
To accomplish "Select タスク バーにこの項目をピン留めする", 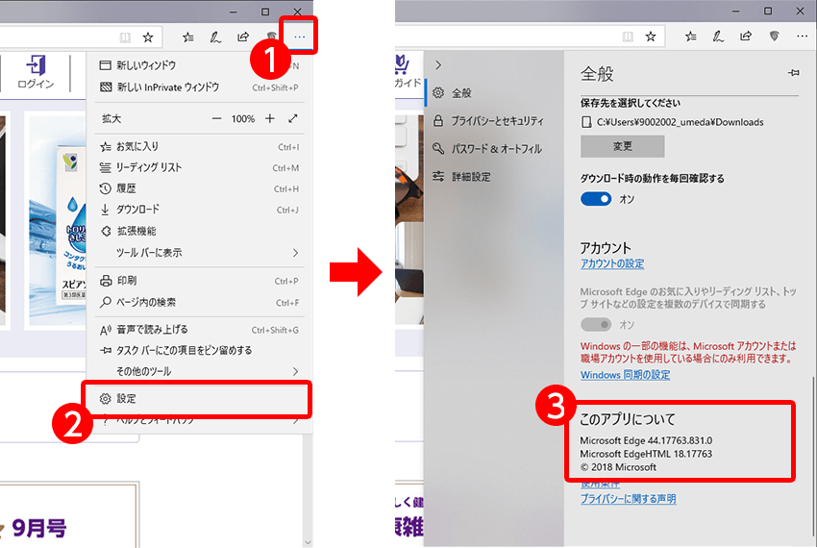I will click(x=199, y=350).
